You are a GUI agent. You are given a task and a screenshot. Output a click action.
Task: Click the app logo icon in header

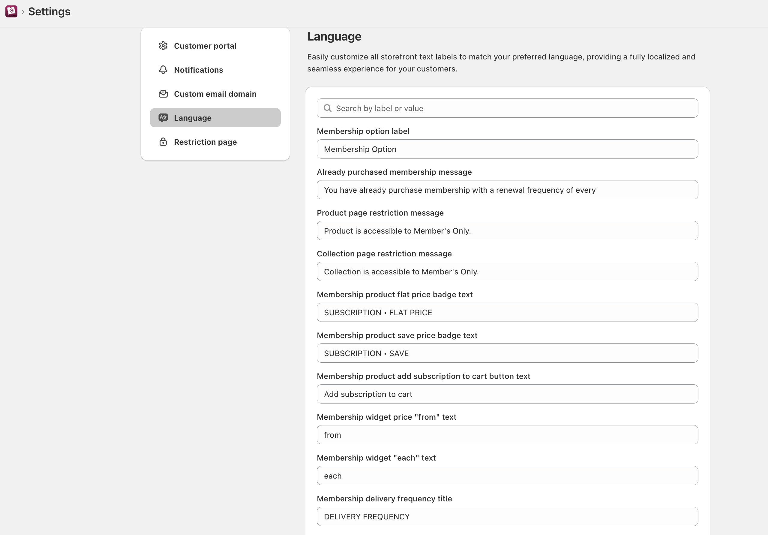click(11, 11)
